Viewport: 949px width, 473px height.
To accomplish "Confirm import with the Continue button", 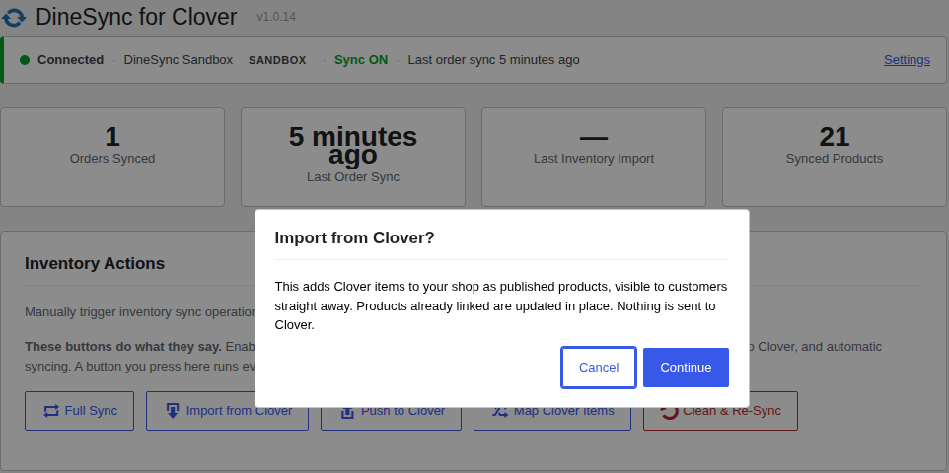I will (x=686, y=368).
